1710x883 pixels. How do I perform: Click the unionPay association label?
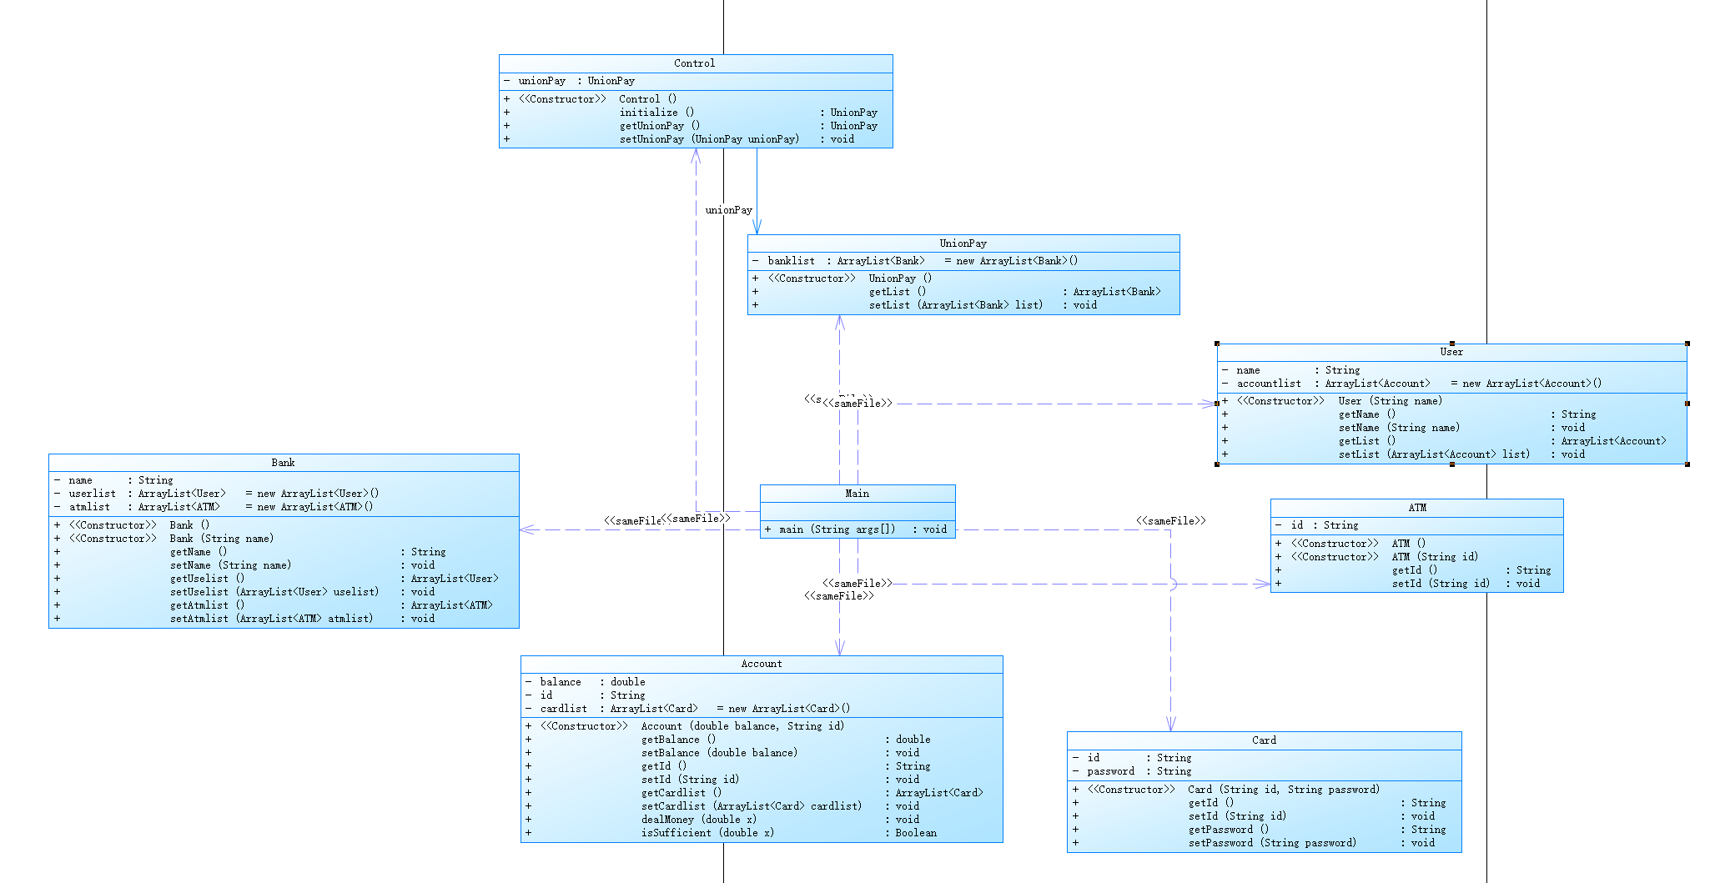[x=728, y=210]
